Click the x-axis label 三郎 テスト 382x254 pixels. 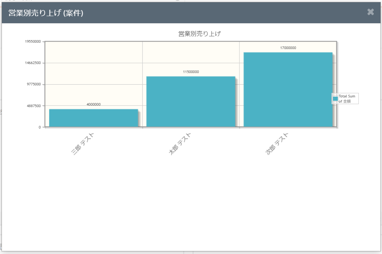point(83,143)
